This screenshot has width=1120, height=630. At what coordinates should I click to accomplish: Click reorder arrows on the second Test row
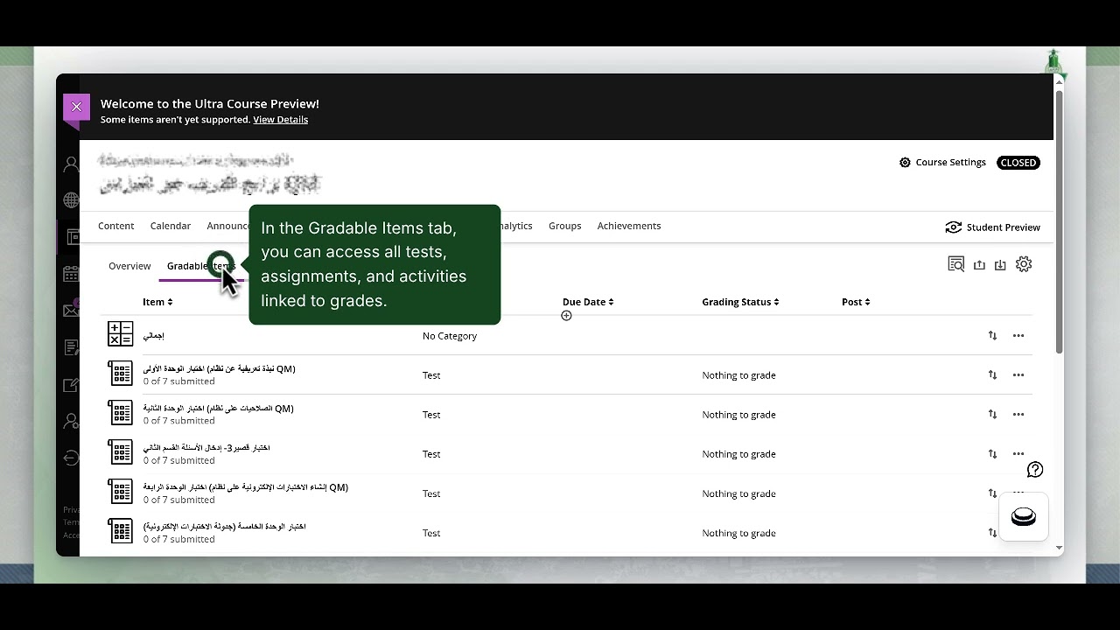(x=992, y=415)
